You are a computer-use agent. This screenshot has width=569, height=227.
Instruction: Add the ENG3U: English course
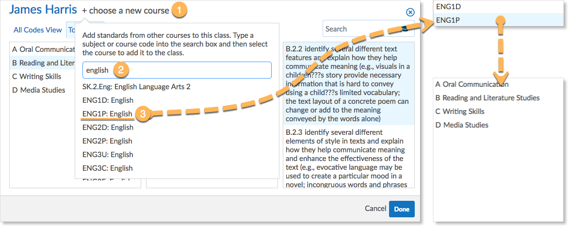(x=108, y=155)
